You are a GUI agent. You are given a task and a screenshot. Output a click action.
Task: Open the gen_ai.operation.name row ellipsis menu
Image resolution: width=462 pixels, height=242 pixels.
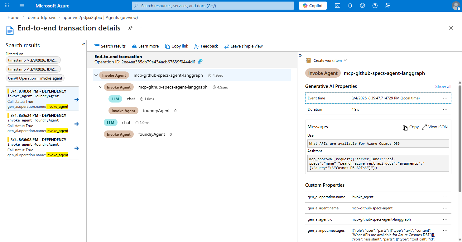click(x=445, y=197)
